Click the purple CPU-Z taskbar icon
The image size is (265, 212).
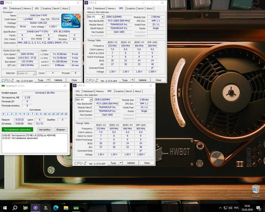coord(35,208)
